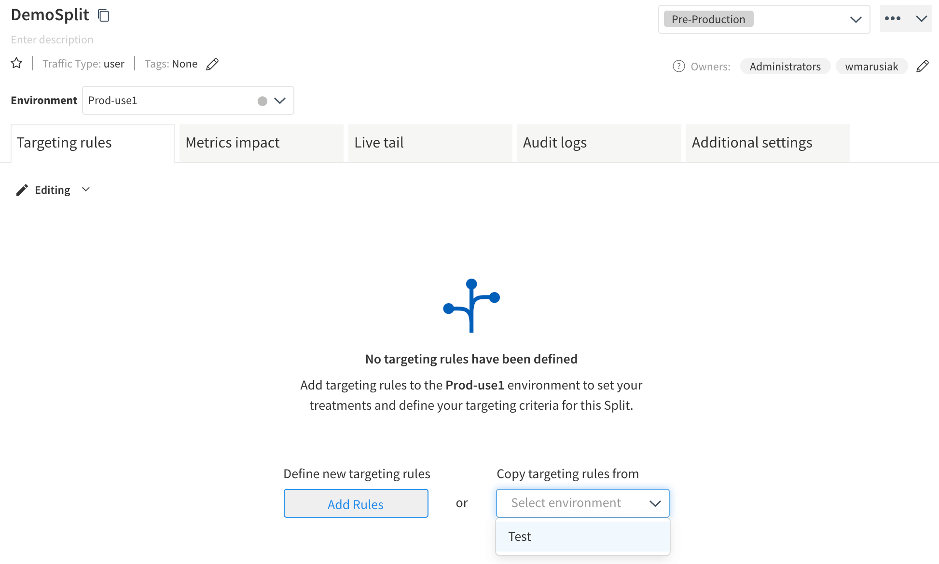Expand the Editing status dropdown
Viewport: 939px width, 564px height.
85,189
